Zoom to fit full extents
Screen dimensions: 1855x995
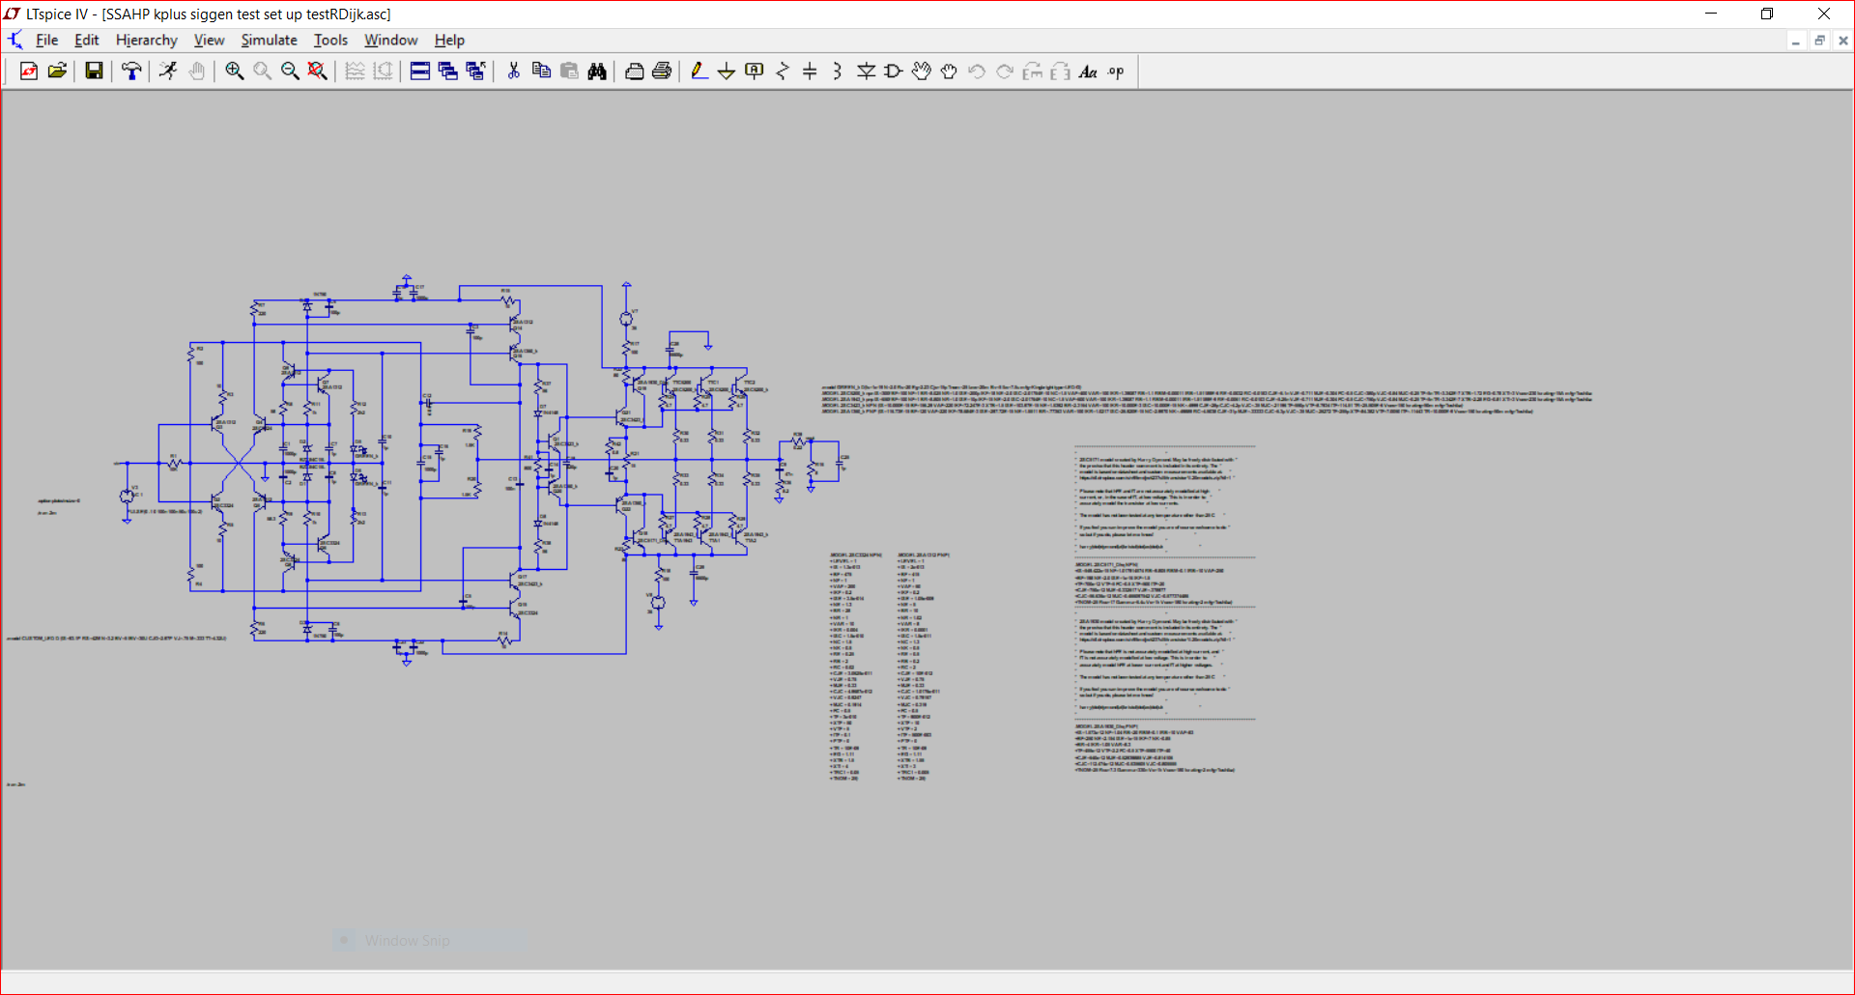pos(318,71)
